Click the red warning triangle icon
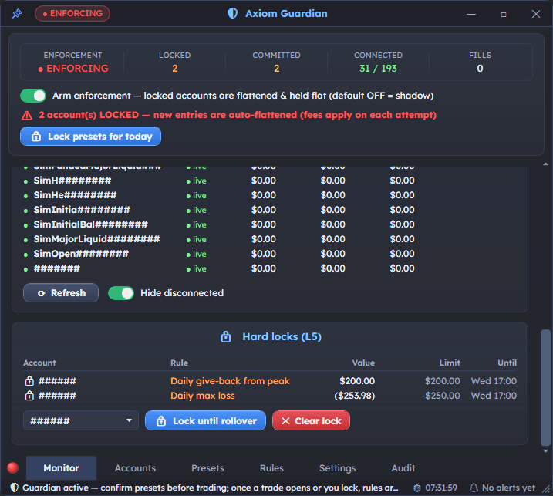The image size is (553, 496). pos(27,116)
